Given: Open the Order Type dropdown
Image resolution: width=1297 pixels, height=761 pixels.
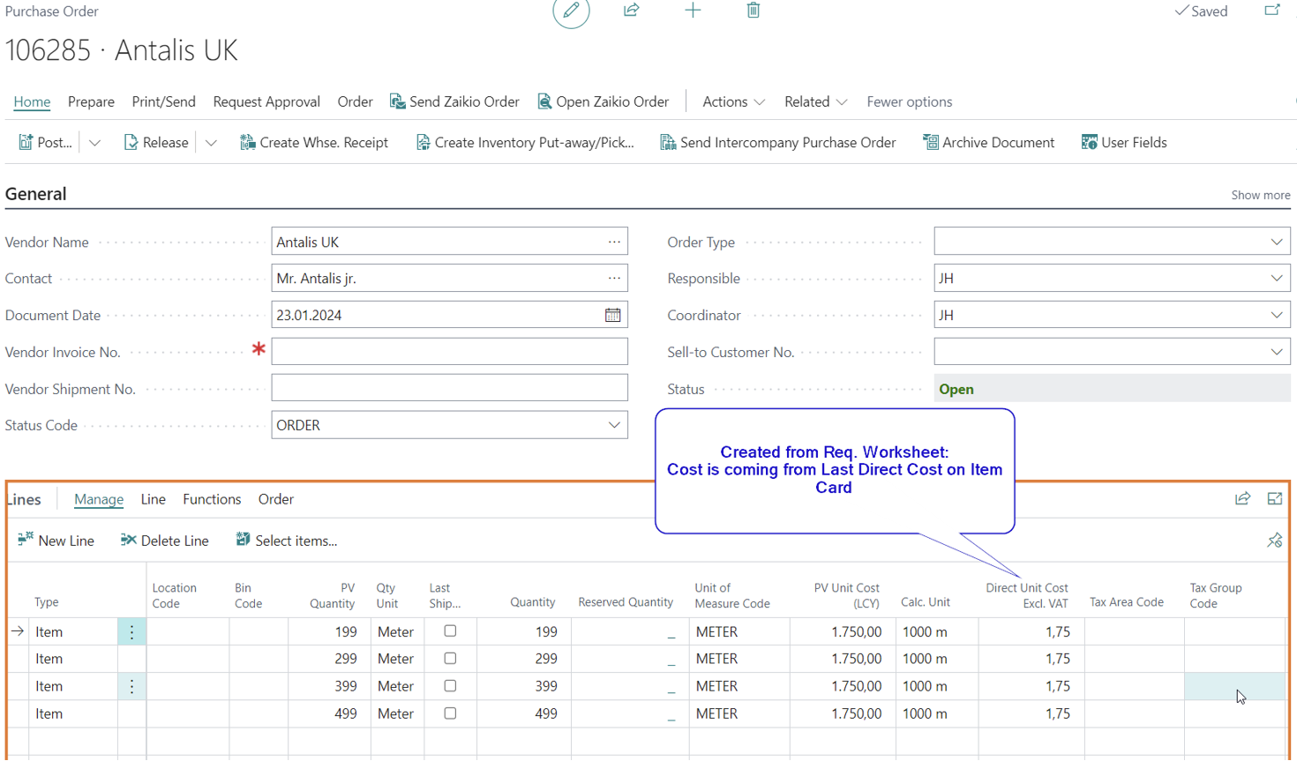Looking at the screenshot, I should 1277,242.
